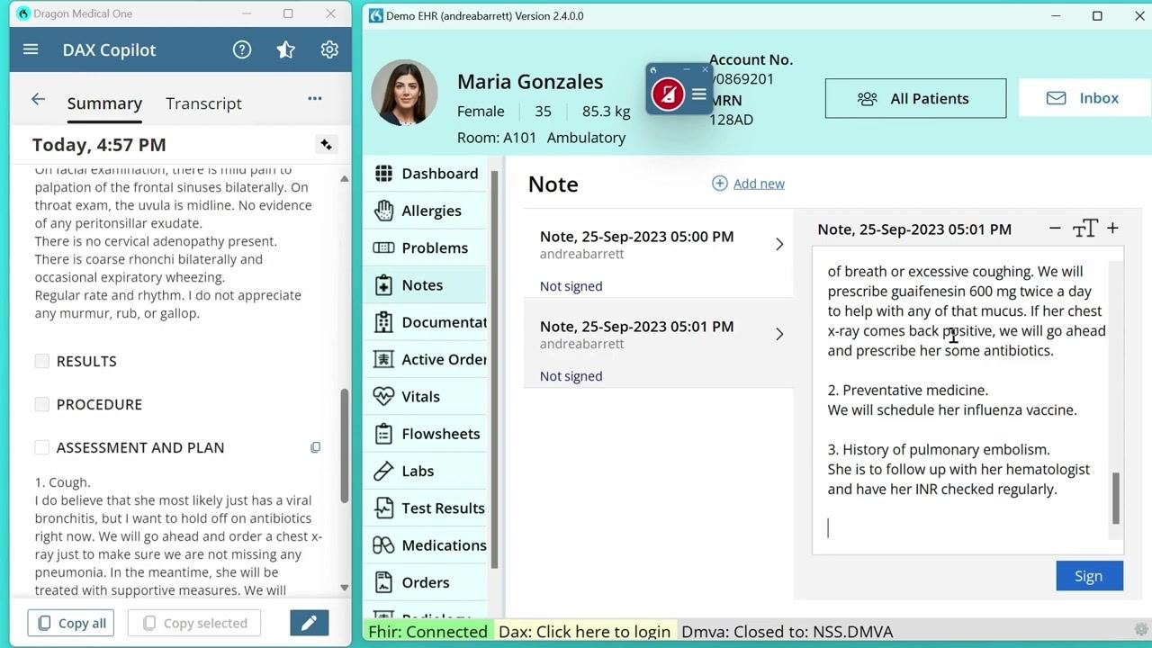1152x648 pixels.
Task: Open the Inbox
Action: [x=1083, y=98]
